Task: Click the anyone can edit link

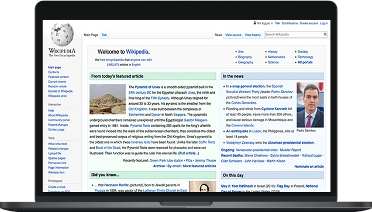Action: [141, 60]
